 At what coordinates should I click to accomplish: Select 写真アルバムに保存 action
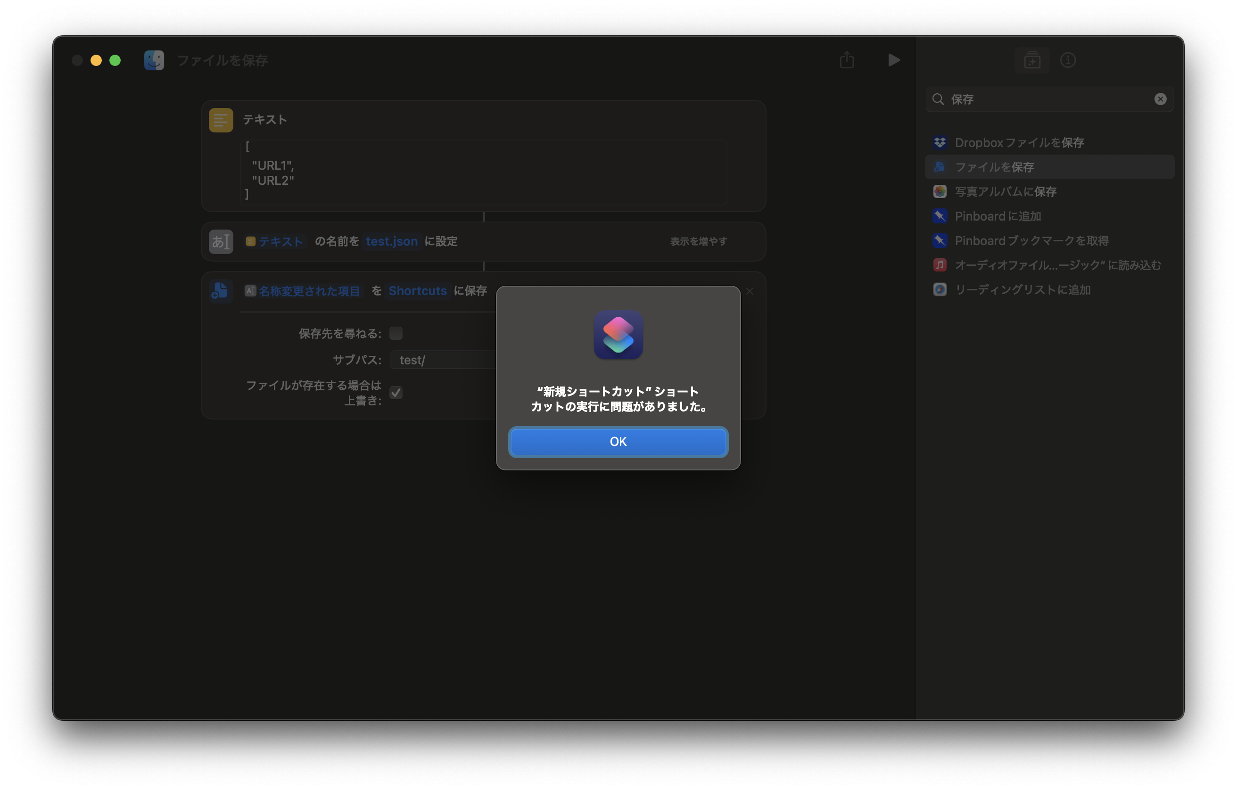[x=1005, y=191]
